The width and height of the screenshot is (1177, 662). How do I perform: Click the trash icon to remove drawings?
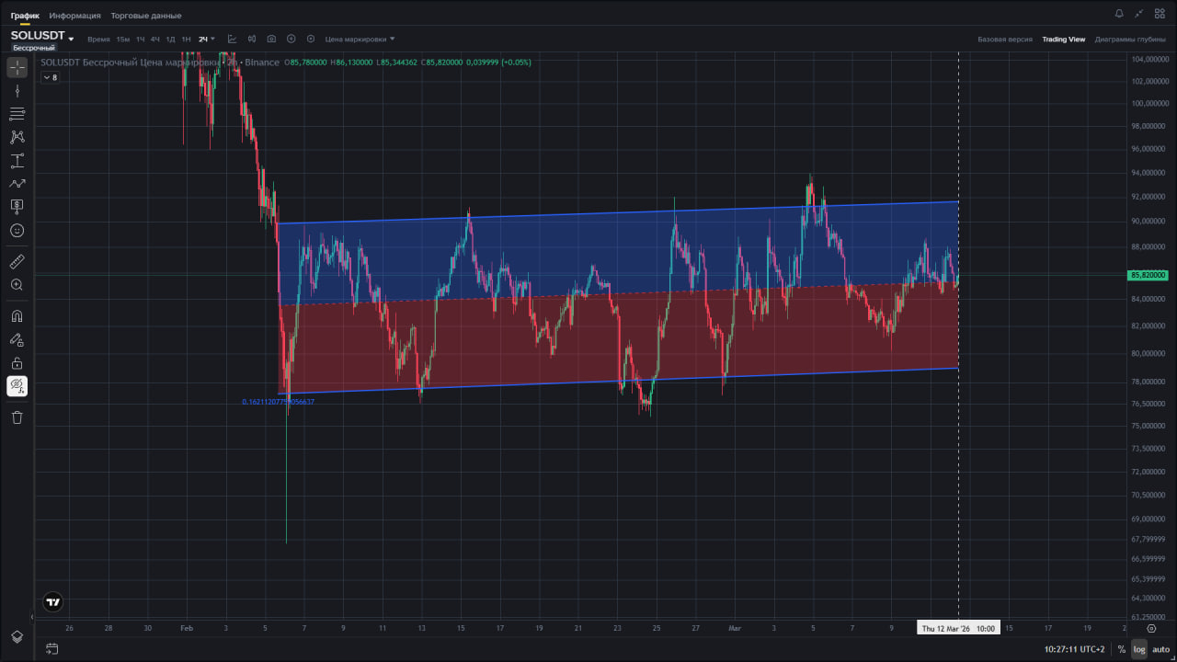pos(17,417)
